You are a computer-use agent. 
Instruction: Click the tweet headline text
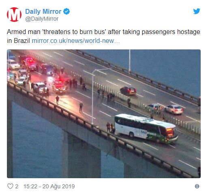coord(103,36)
